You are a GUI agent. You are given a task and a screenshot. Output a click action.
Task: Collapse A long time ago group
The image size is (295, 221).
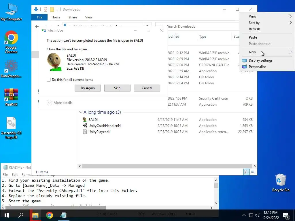pos(81,112)
